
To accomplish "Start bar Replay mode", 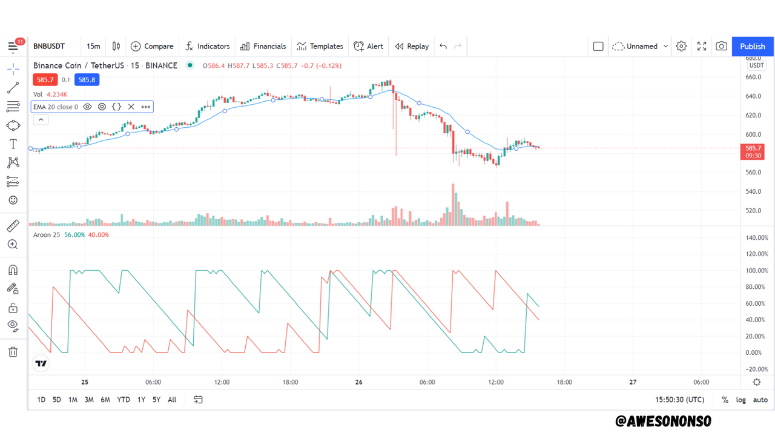I will pos(412,46).
